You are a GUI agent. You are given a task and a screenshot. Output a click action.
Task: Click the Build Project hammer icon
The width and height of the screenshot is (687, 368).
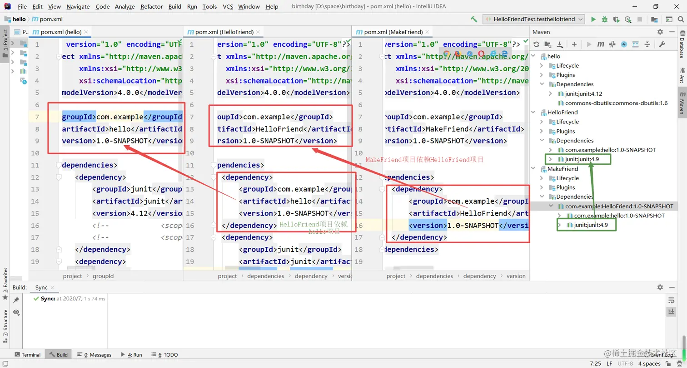point(474,20)
